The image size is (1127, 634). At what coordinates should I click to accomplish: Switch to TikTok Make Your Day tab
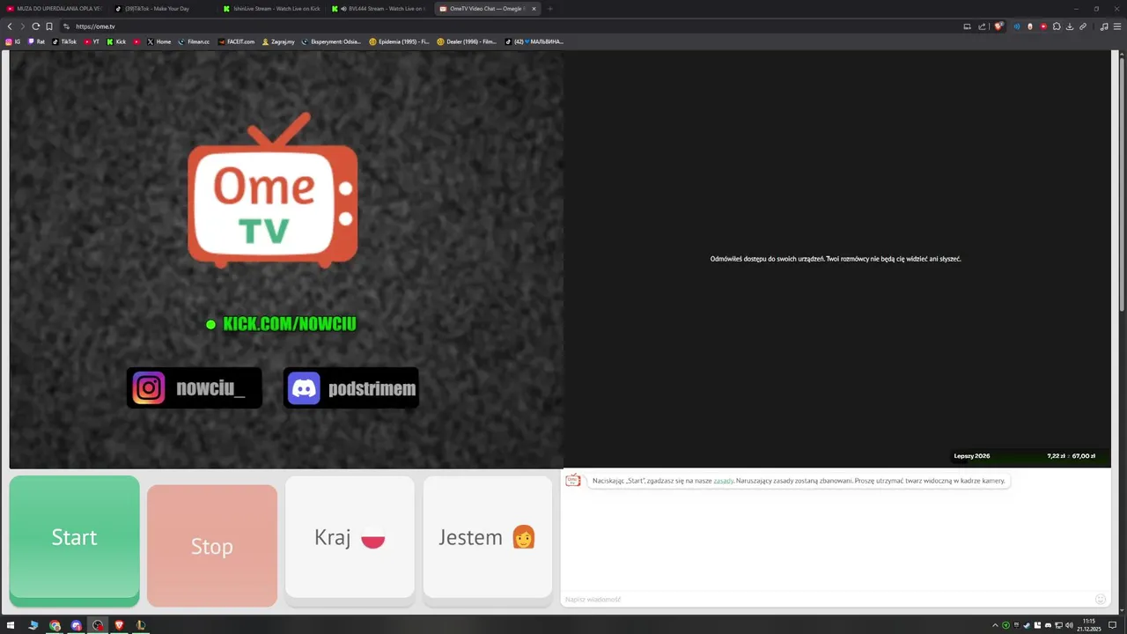[164, 9]
